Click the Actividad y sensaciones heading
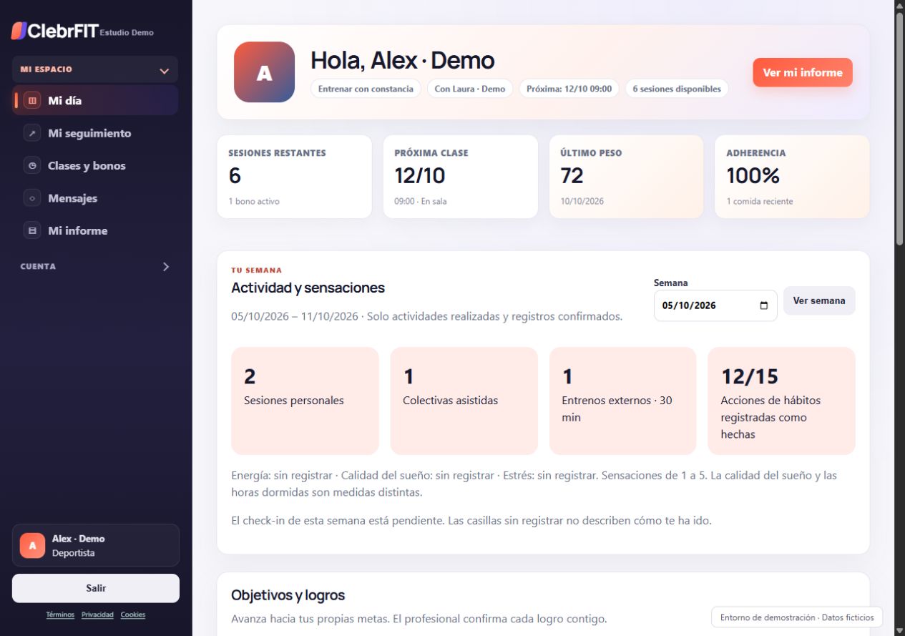This screenshot has height=636, width=905. click(308, 288)
